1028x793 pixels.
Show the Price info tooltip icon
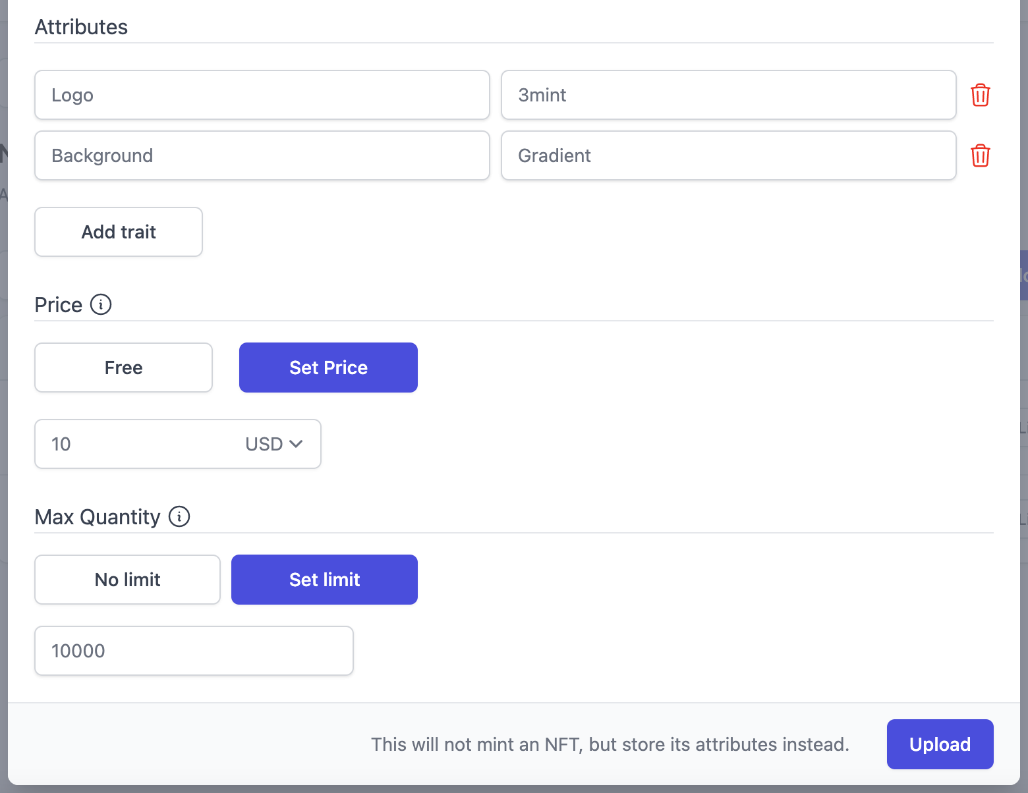(101, 304)
